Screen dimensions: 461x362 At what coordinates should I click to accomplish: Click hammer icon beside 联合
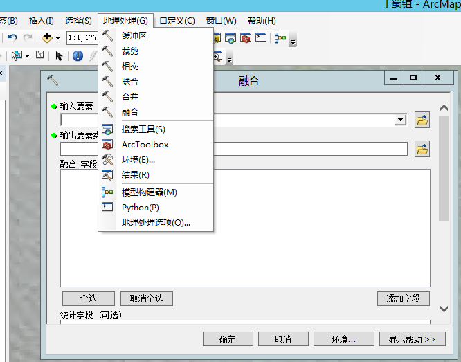pyautogui.click(x=107, y=82)
